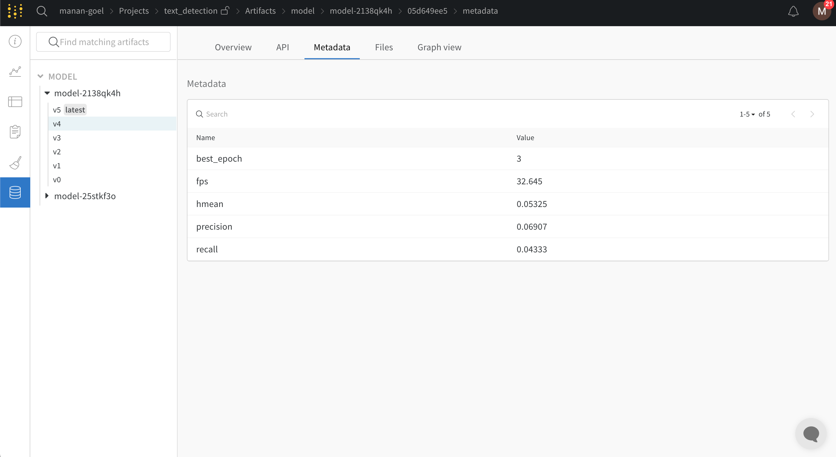Open the Workspace charts icon in sidebar
This screenshot has height=457, width=836.
click(15, 72)
